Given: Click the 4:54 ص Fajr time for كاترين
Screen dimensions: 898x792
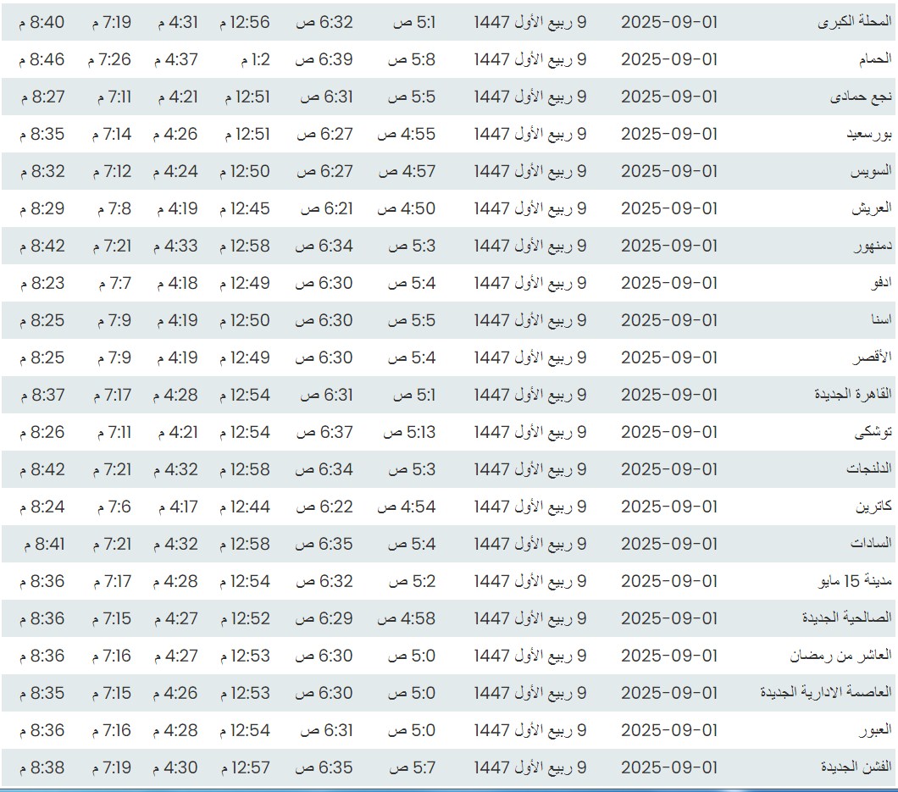Looking at the screenshot, I should tap(407, 507).
